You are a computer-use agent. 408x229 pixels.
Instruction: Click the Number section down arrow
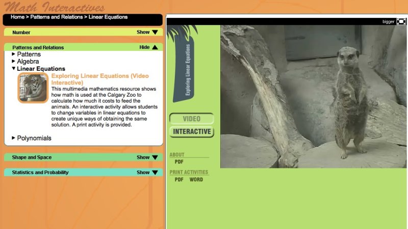(x=155, y=32)
